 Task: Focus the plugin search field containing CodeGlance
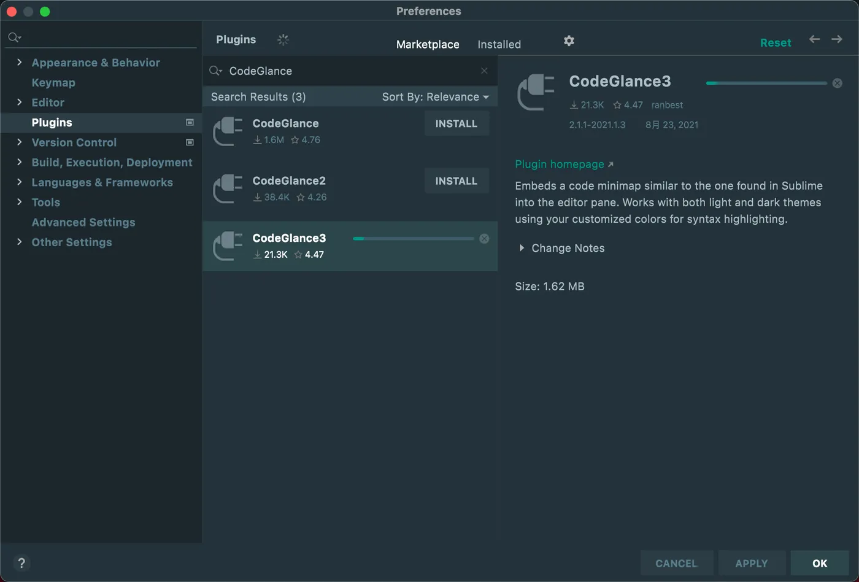[x=350, y=71]
